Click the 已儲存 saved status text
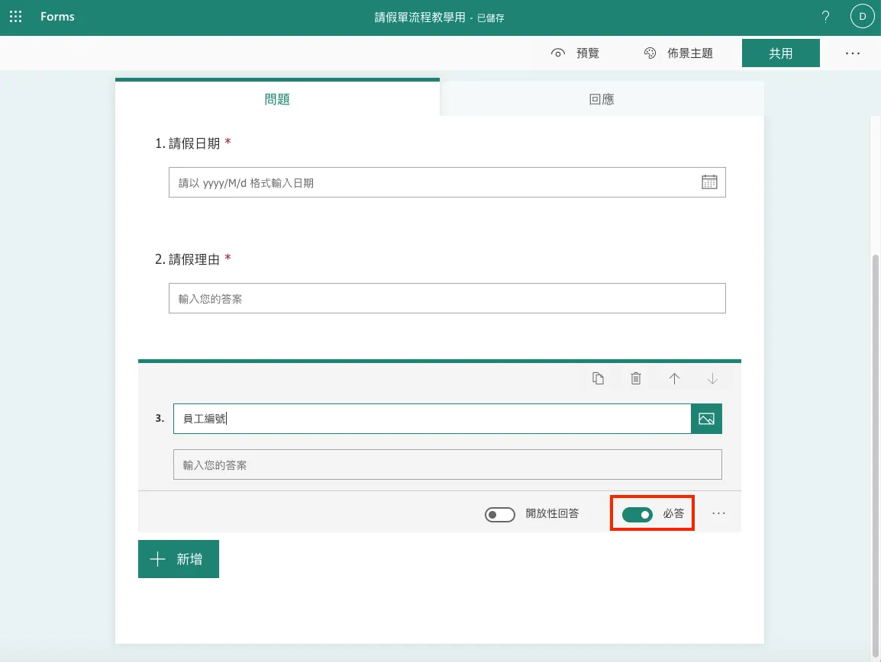 491,18
